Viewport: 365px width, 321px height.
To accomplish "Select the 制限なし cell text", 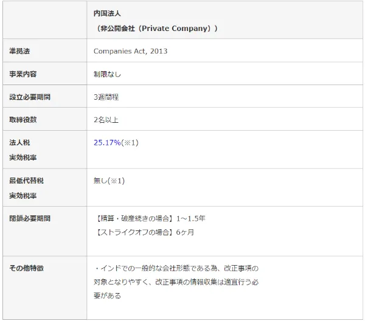I will pos(107,74).
